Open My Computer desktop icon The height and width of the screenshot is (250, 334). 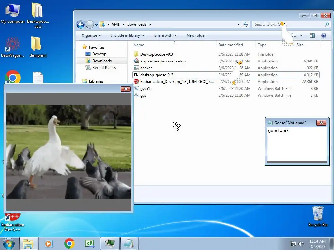coord(13,13)
